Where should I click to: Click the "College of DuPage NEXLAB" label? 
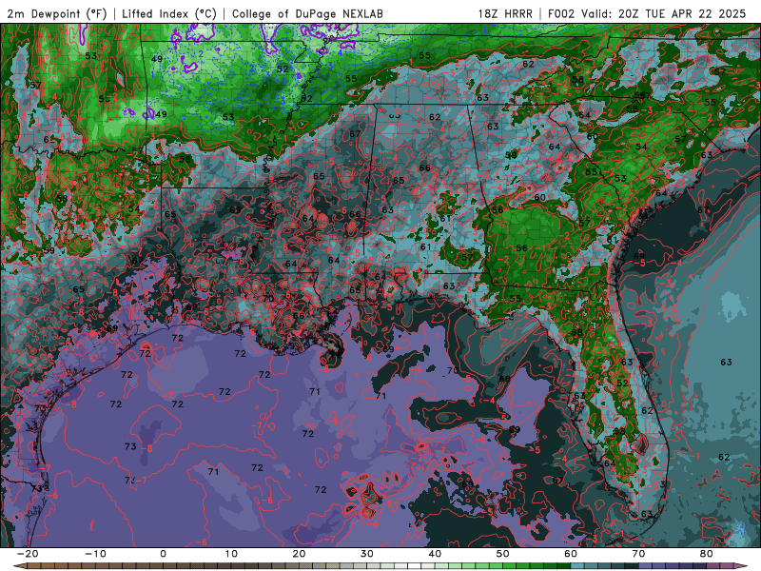tap(307, 13)
